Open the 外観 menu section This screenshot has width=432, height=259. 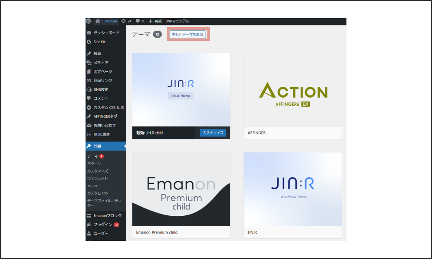point(106,146)
